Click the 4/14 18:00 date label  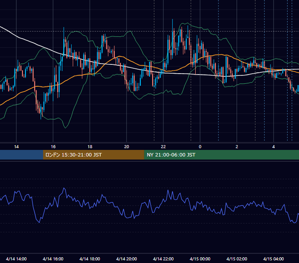click(x=90, y=259)
